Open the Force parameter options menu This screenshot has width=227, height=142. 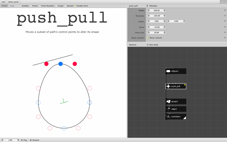click(225, 27)
